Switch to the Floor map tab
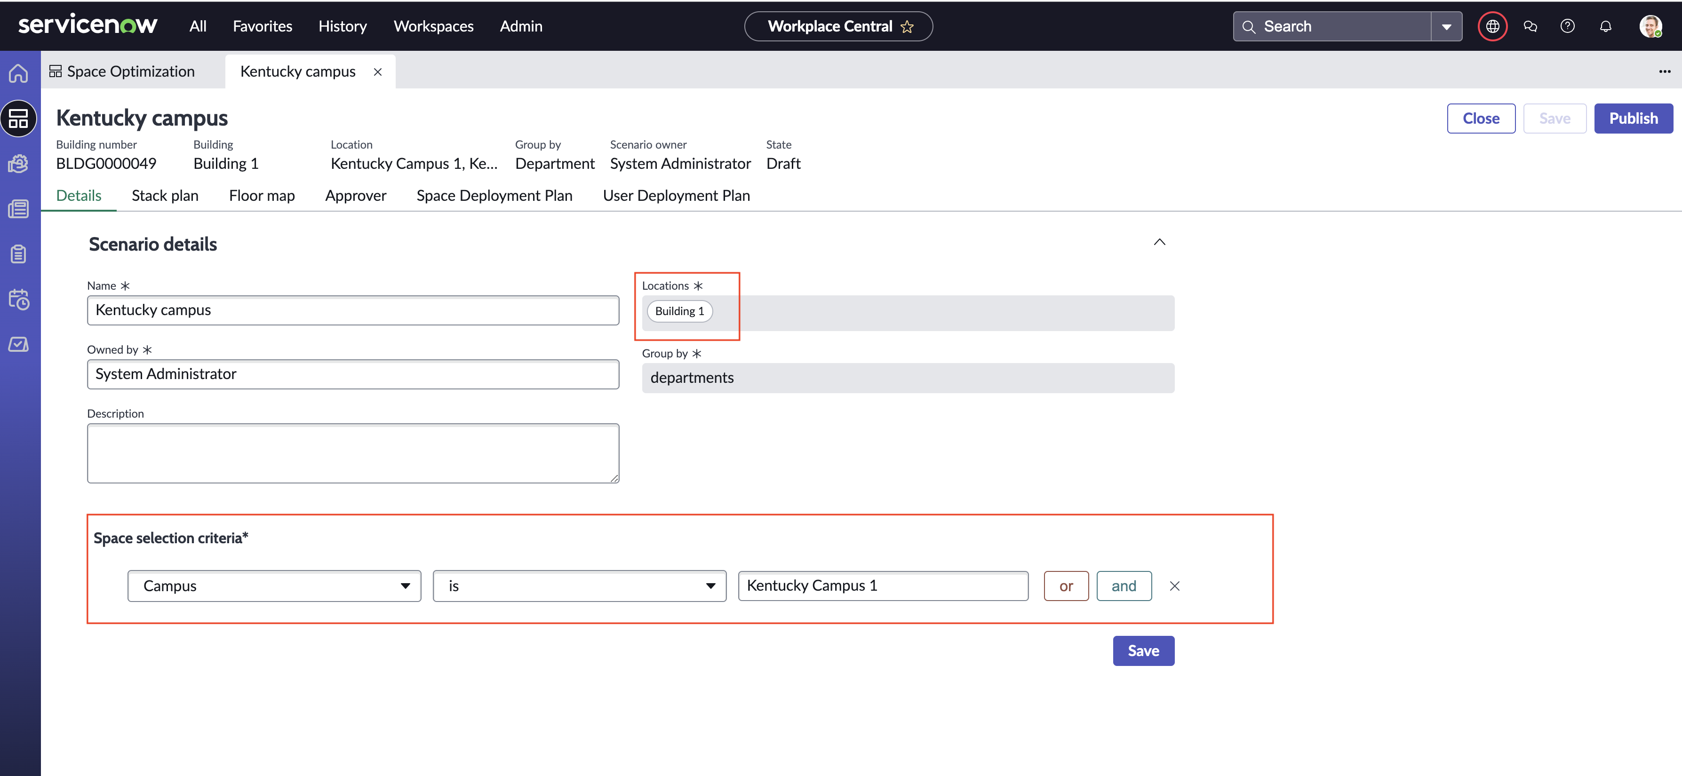 point(262,196)
